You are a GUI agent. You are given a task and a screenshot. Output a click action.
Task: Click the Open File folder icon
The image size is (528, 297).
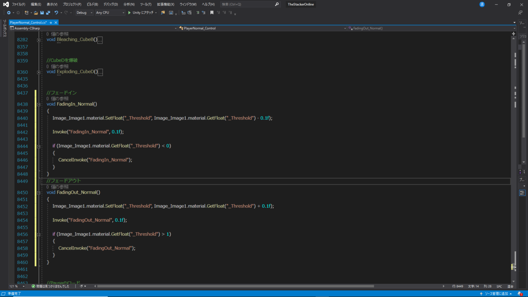point(36,13)
